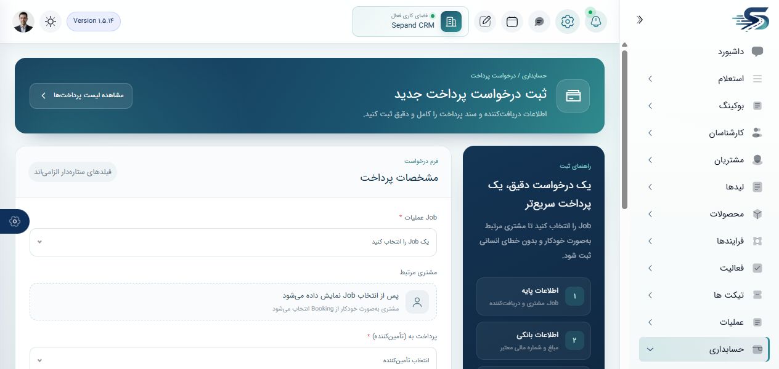Viewport: 779px width, 369px height.
Task: Open the chat messages icon
Action: 539,22
